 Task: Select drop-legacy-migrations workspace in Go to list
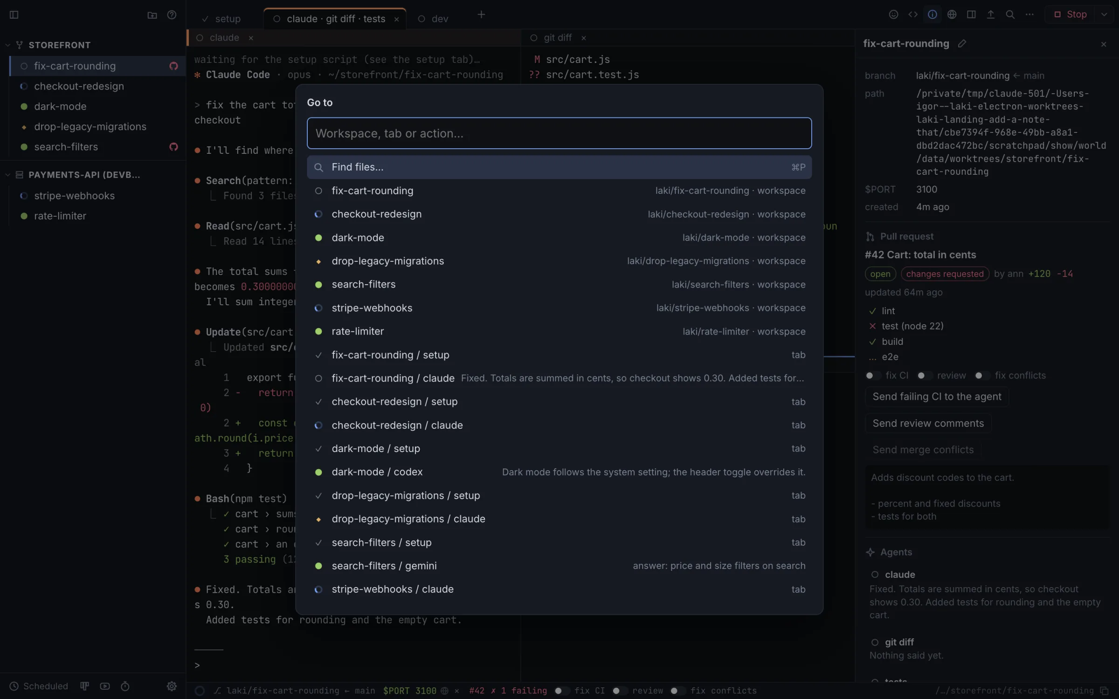(559, 261)
